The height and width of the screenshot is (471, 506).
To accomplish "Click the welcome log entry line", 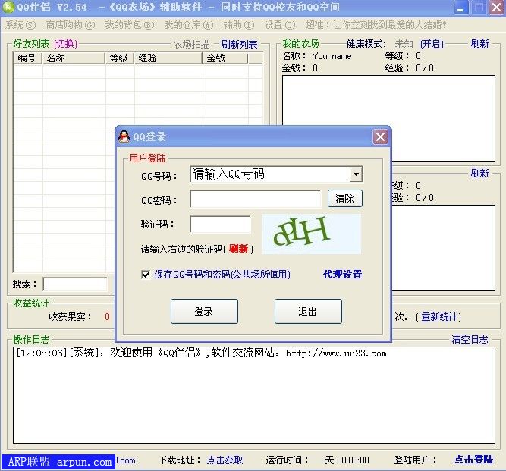I will pos(201,353).
